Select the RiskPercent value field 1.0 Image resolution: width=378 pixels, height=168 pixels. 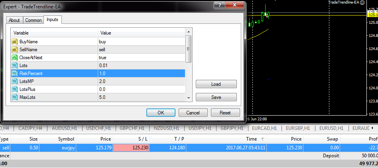coord(142,73)
